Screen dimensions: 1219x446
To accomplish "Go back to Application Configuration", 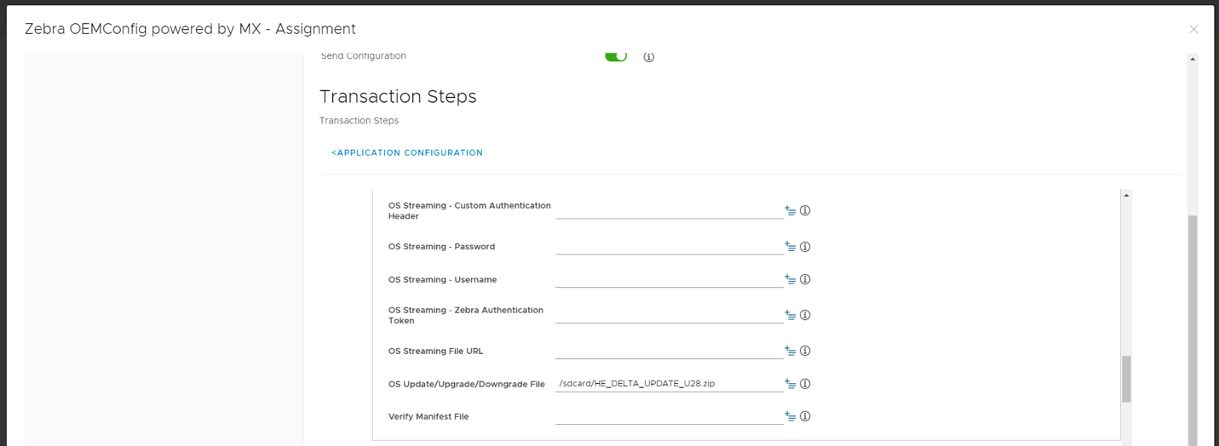I will [407, 153].
